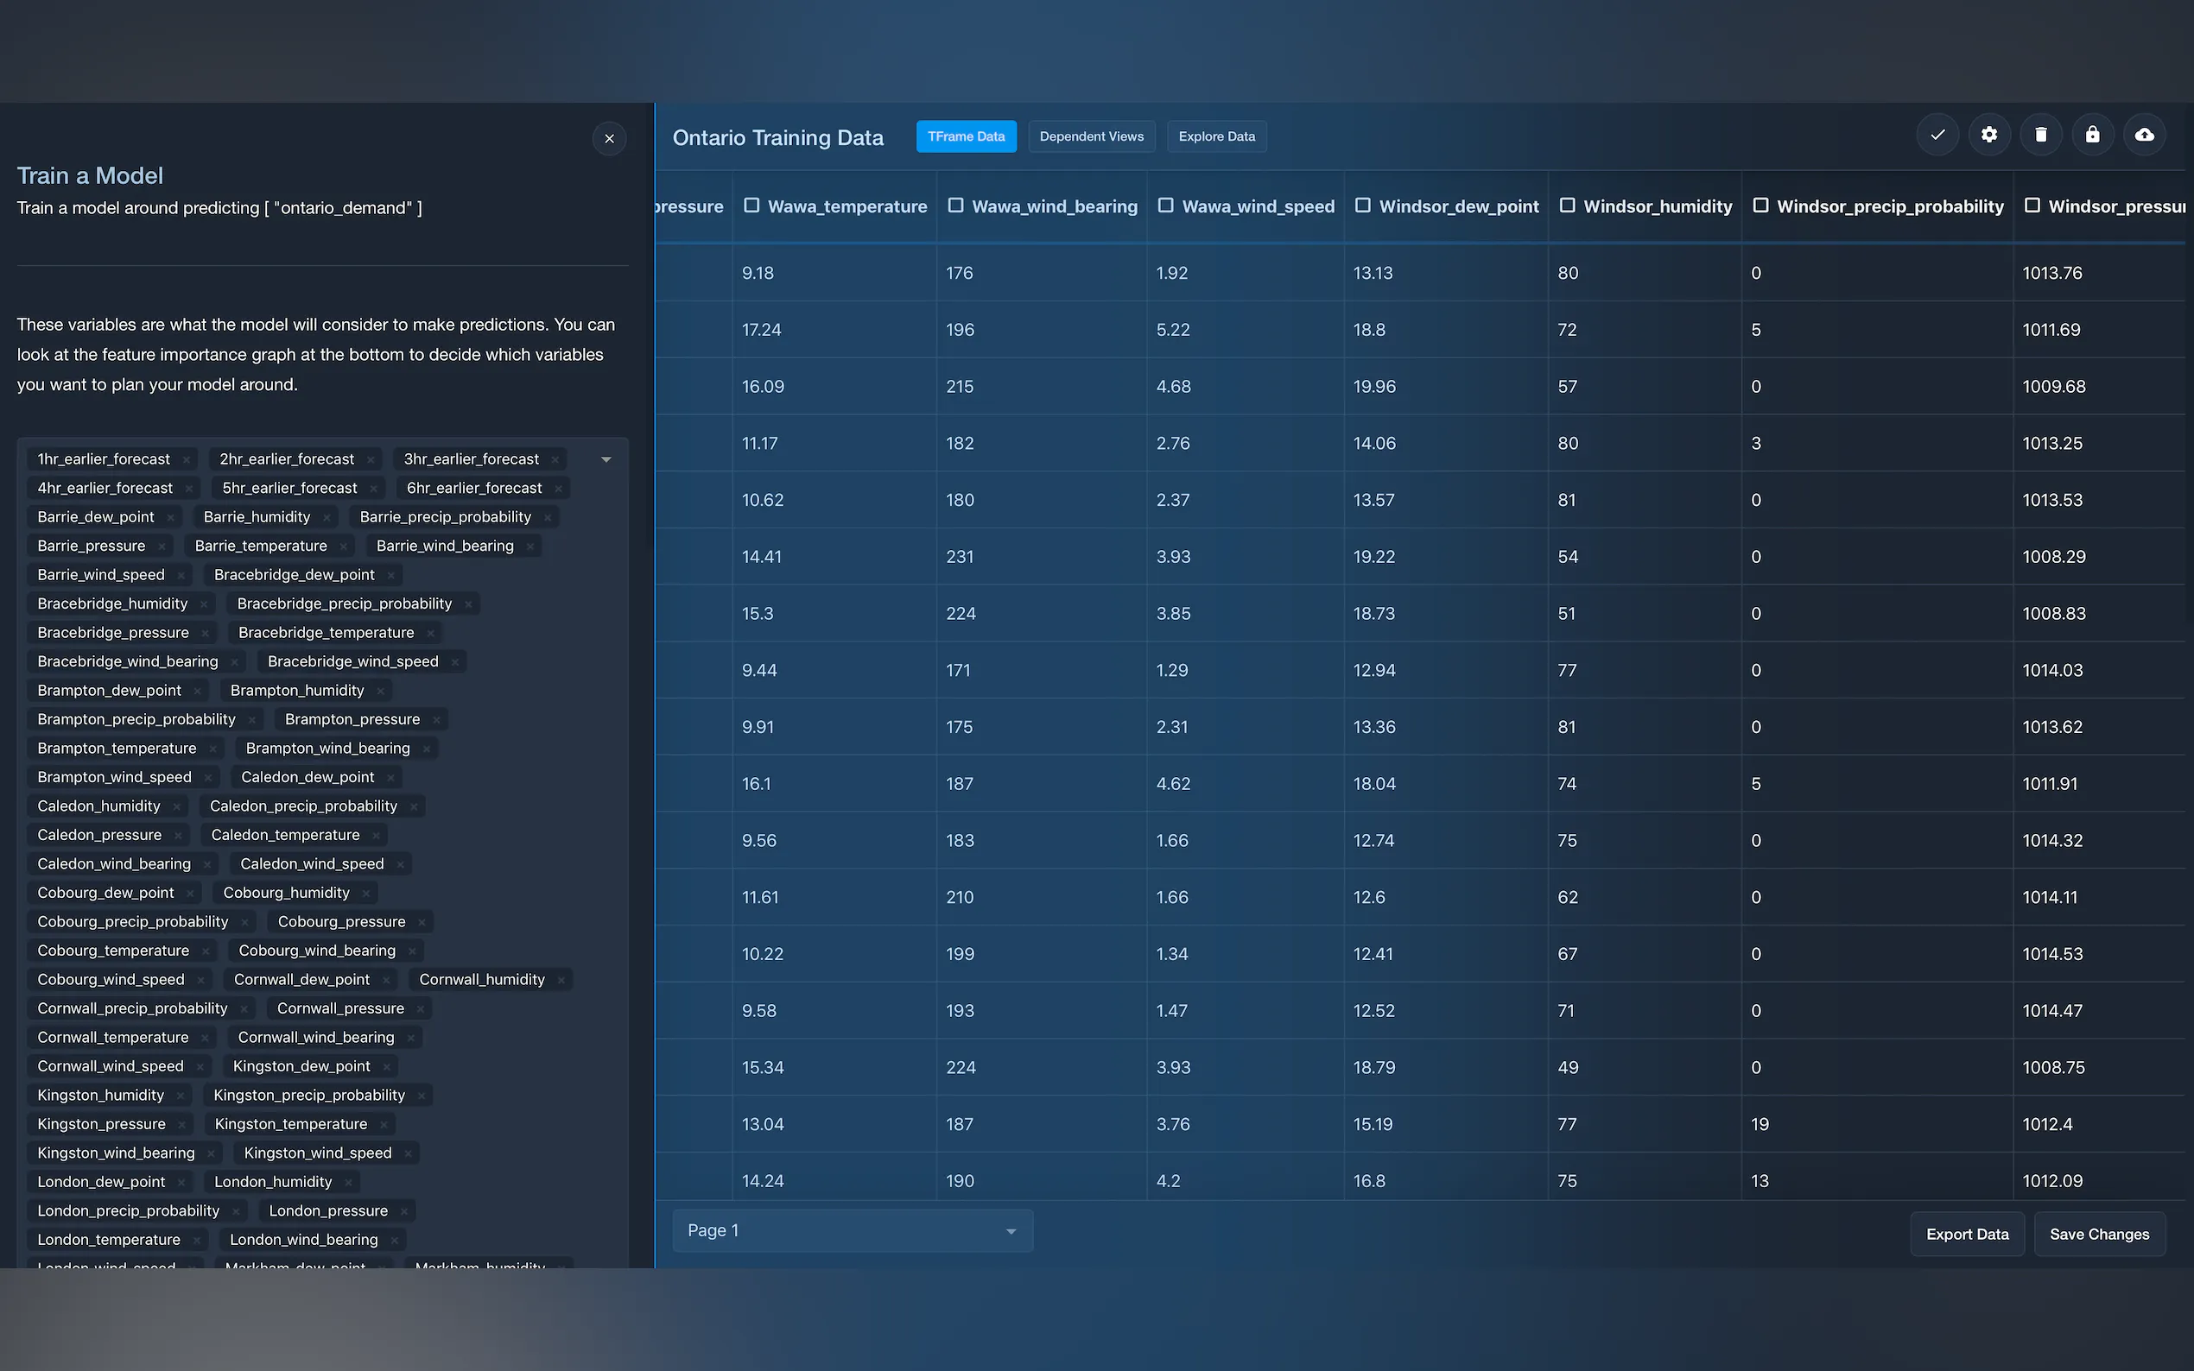Screen dimensions: 2194x1371
Task: Click the 1013.76 Windsor pressure cell
Action: [2051, 273]
